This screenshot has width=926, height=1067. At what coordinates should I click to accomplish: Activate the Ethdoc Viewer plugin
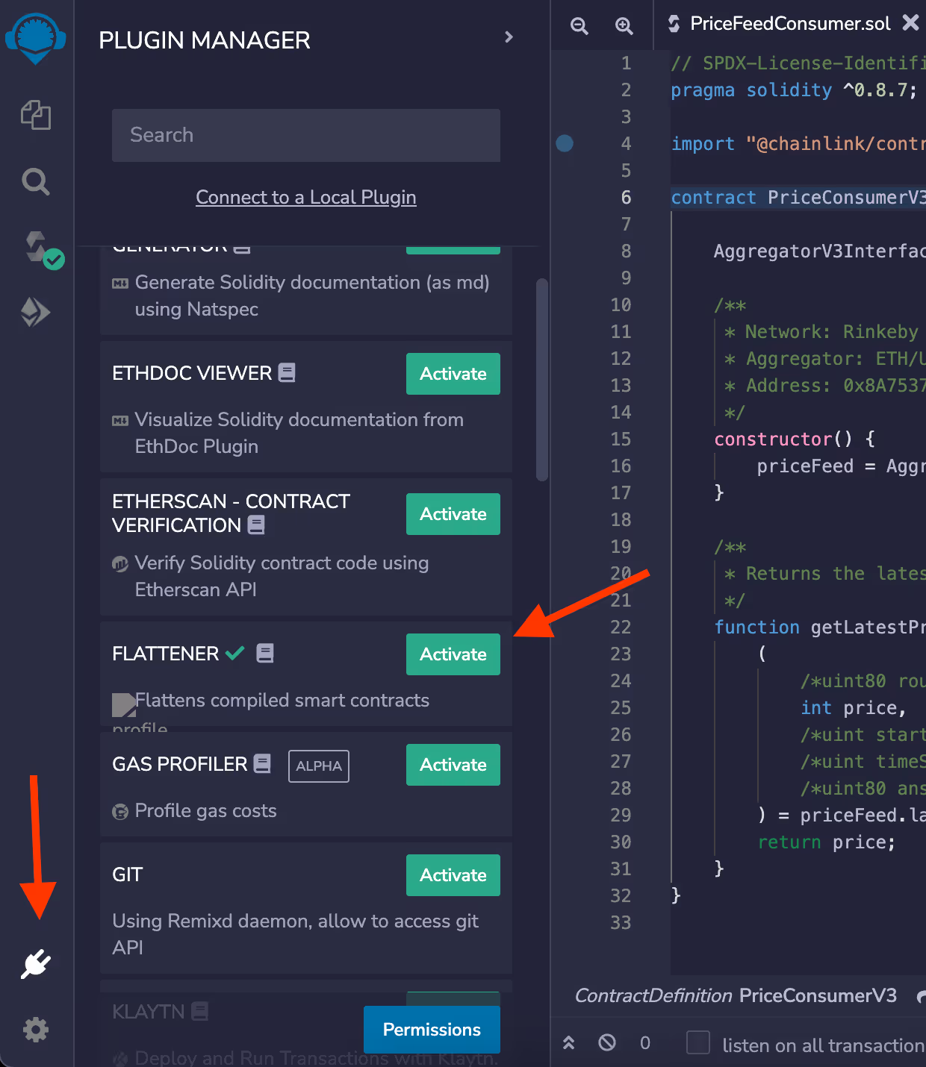[x=453, y=374]
